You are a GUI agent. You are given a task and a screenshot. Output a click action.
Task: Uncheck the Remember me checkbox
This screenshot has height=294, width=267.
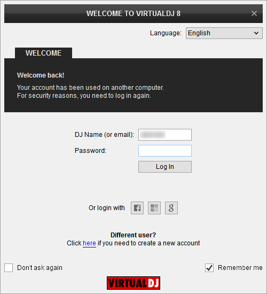click(209, 268)
